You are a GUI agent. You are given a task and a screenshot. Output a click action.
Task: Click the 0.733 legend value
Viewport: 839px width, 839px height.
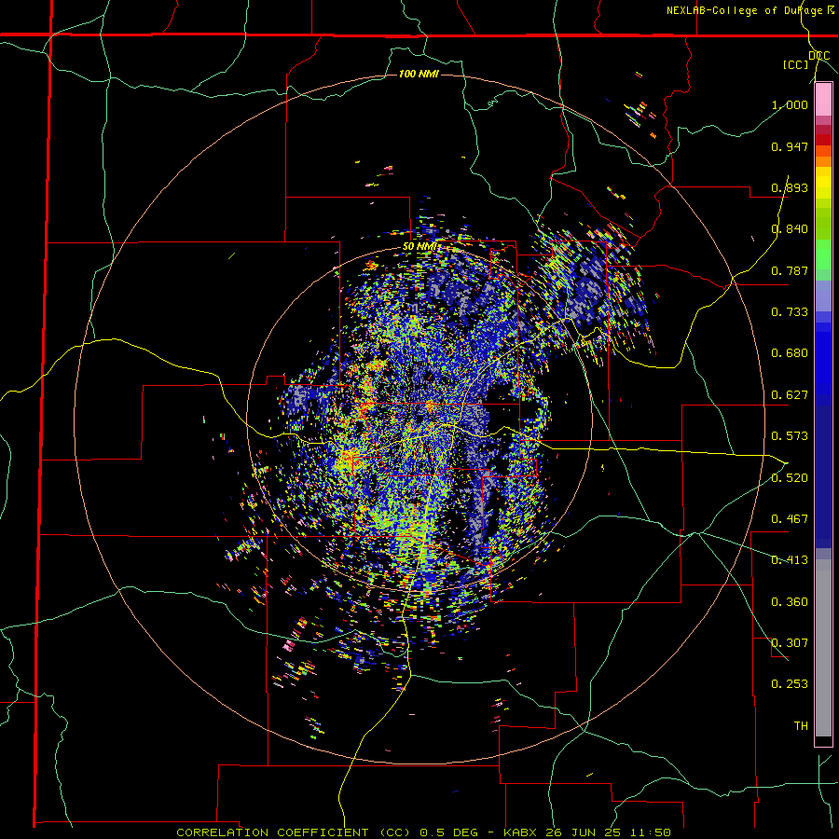(x=790, y=312)
